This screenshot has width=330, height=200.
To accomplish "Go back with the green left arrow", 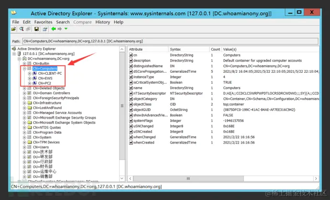I will coord(54,29).
